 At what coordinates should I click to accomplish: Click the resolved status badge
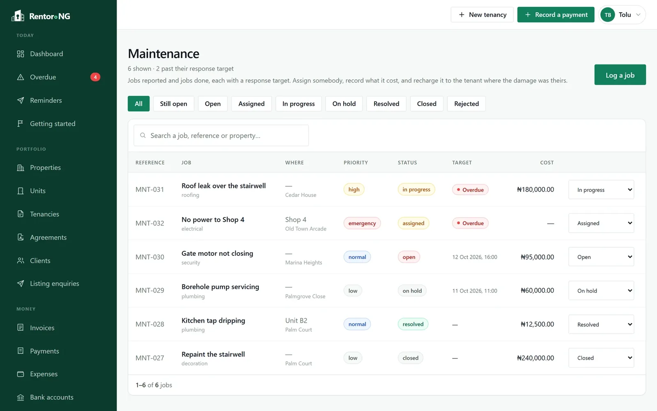coord(413,324)
